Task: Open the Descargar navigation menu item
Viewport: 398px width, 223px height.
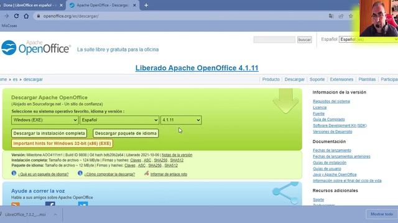Action: tap(294, 79)
